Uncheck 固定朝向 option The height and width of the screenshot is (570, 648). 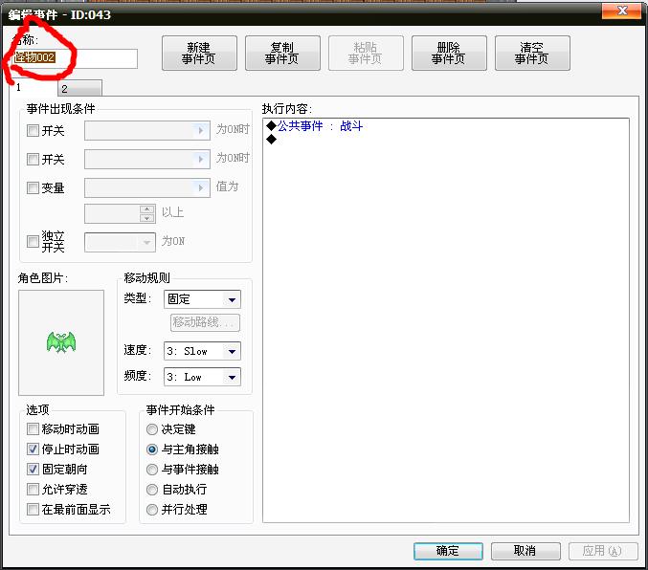pos(33,469)
